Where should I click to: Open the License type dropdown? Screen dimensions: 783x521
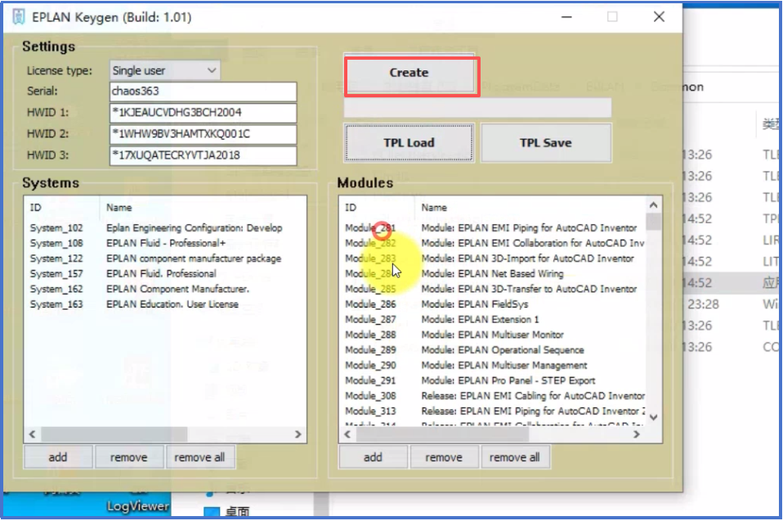[164, 70]
